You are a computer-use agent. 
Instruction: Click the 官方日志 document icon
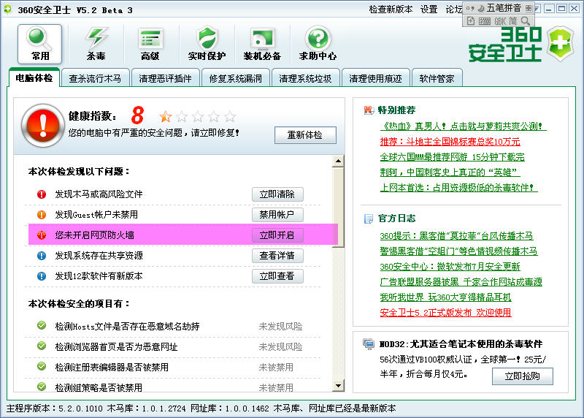click(369, 218)
